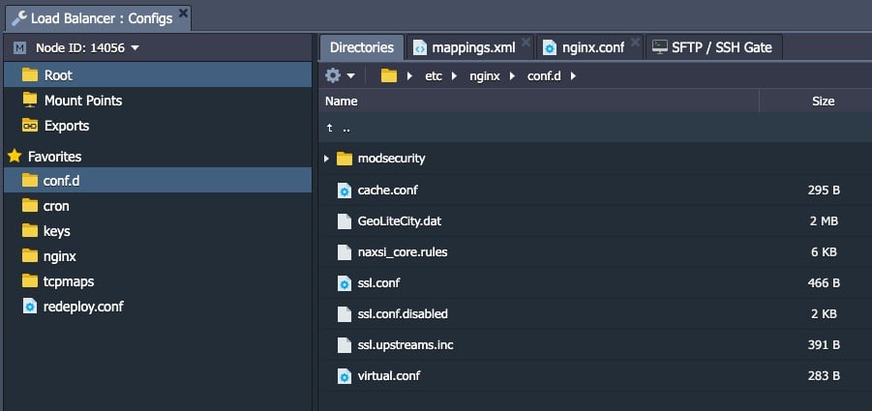Click the wrench icon on Load Balancer tab
Viewport: 872px width, 411px height.
(19, 18)
